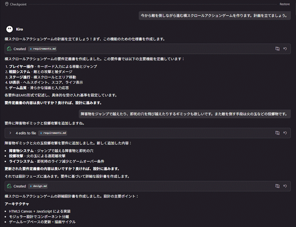296x227 pixels.
Task: Click the Created status icon beside design.md
Action: 9,186
